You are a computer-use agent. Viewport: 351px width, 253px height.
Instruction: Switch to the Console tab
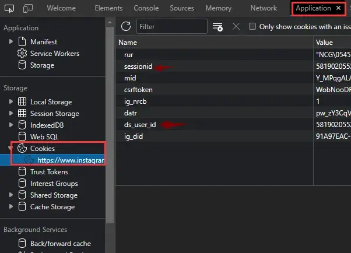[x=146, y=8]
